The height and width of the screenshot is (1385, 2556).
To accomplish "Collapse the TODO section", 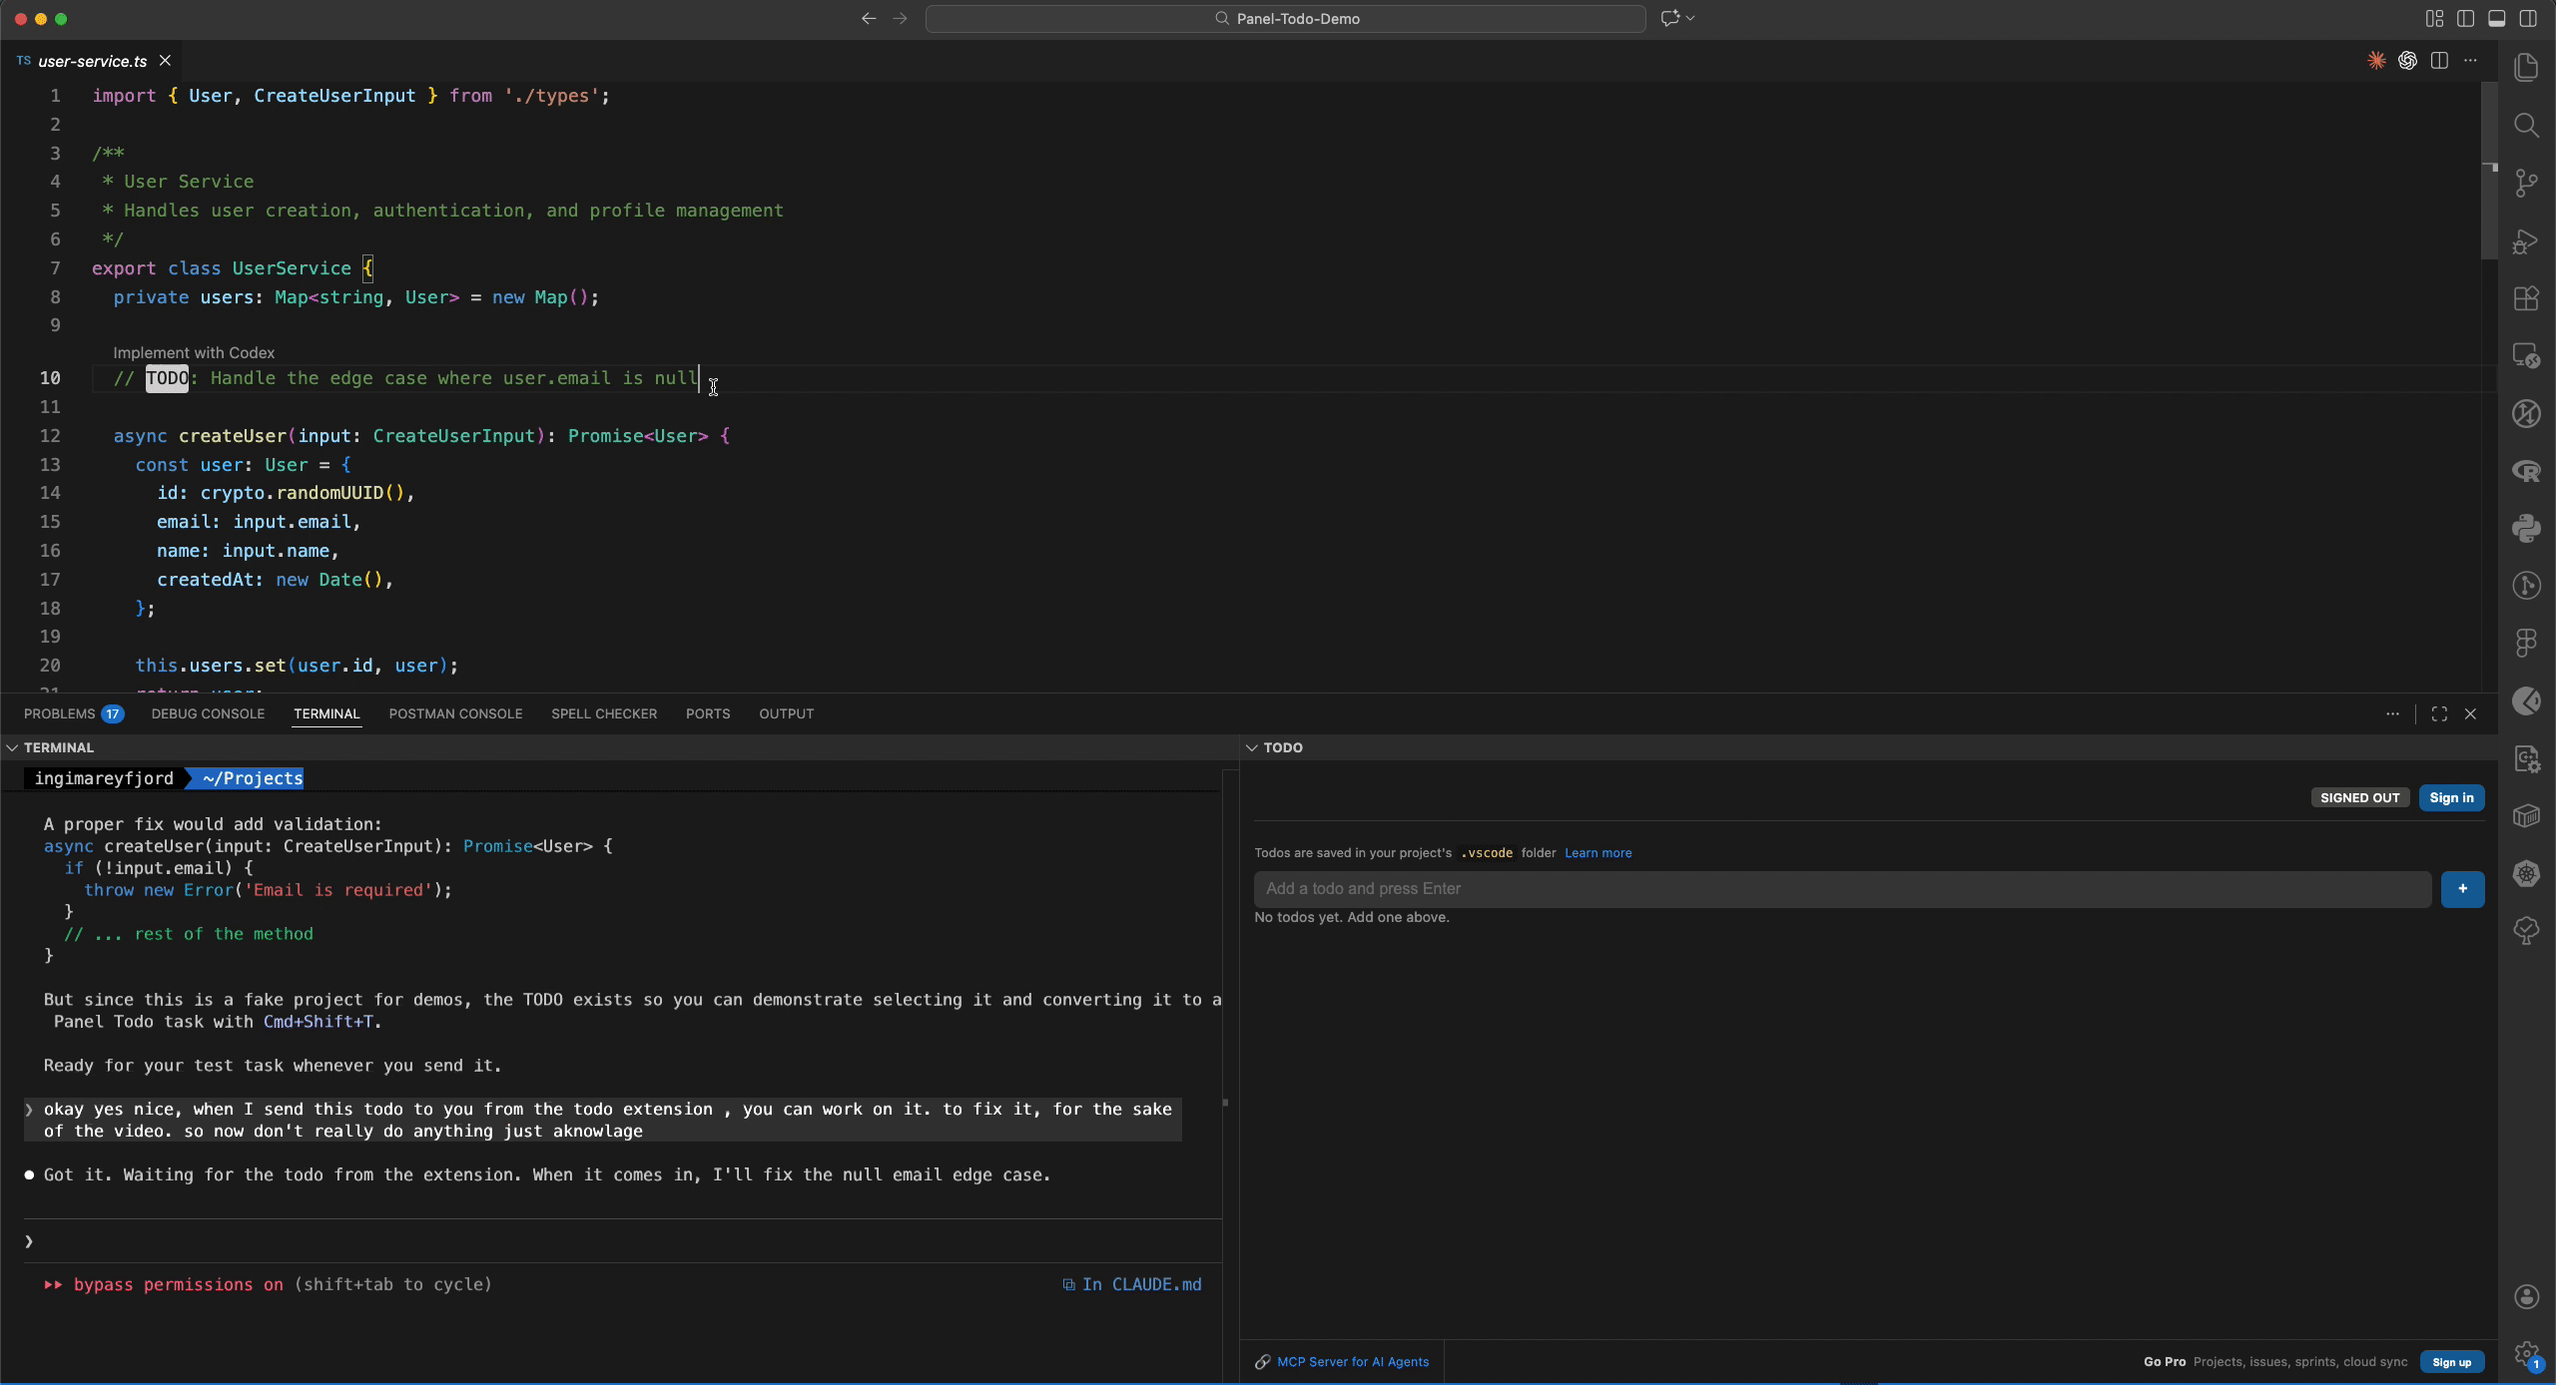I will (x=1251, y=747).
